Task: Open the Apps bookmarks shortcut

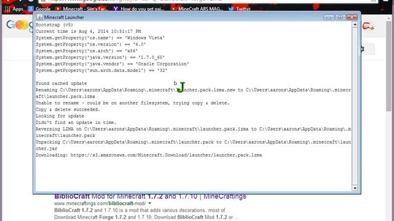Action: [14, 9]
